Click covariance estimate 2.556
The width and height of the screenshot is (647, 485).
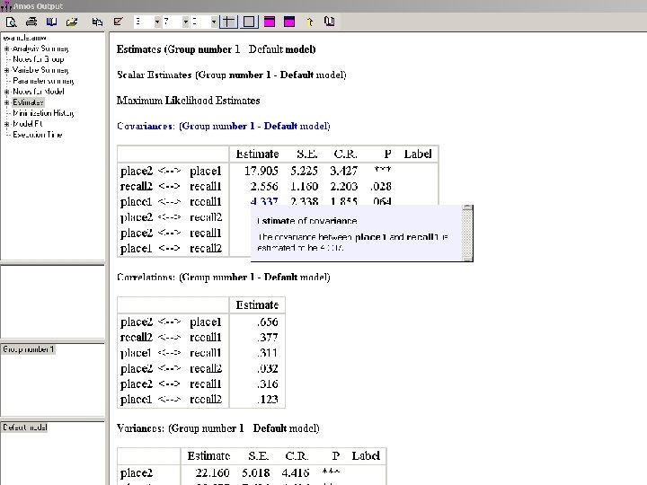(264, 187)
